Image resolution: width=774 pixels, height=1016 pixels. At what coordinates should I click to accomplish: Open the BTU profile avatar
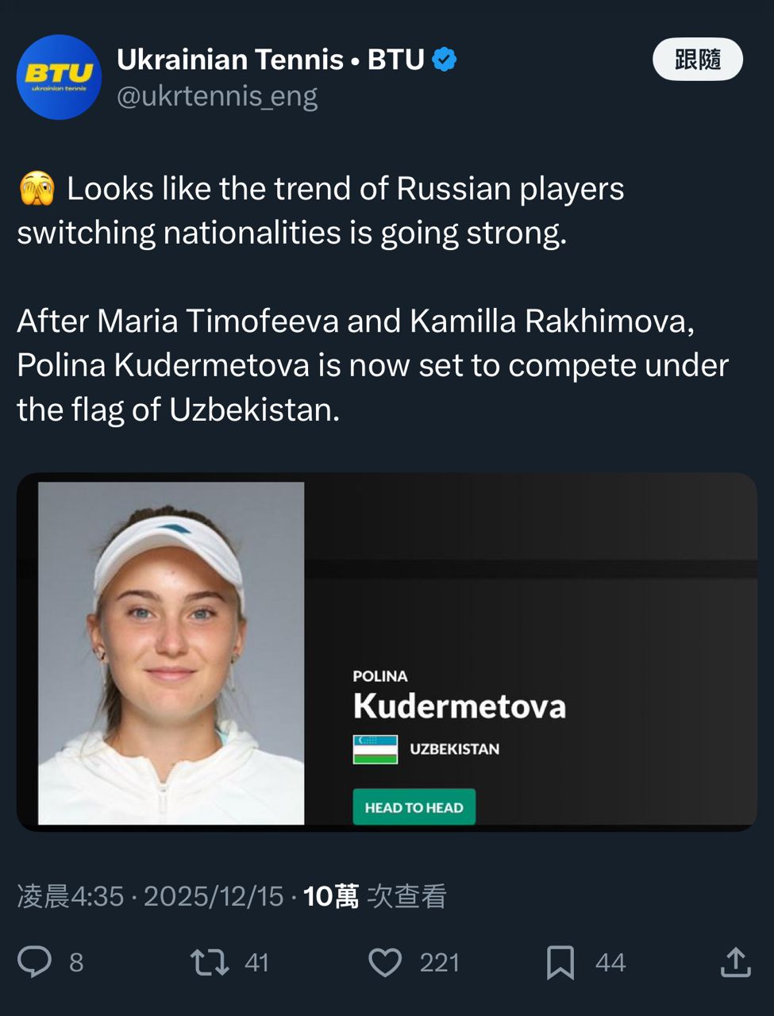[60, 77]
